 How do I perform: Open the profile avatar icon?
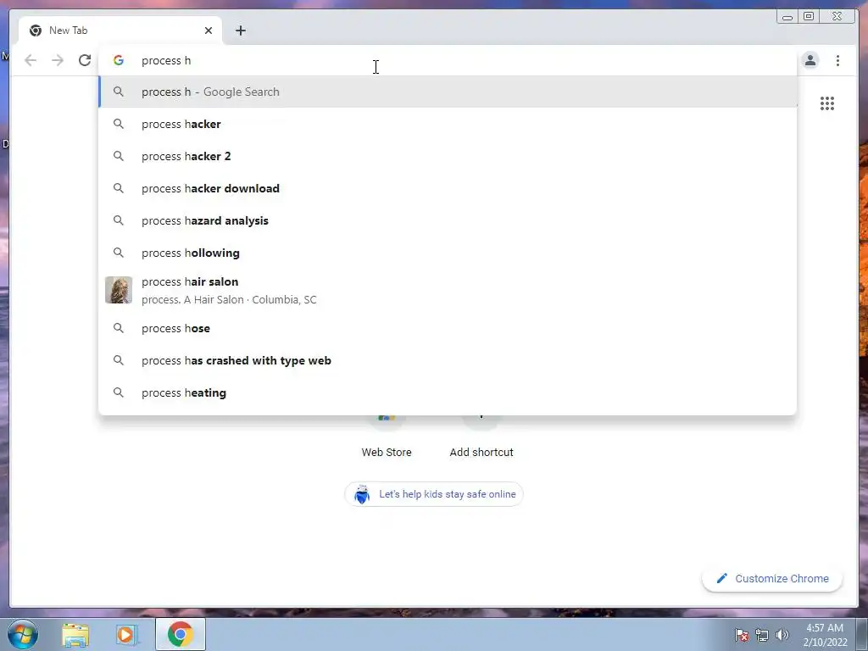[x=810, y=60]
